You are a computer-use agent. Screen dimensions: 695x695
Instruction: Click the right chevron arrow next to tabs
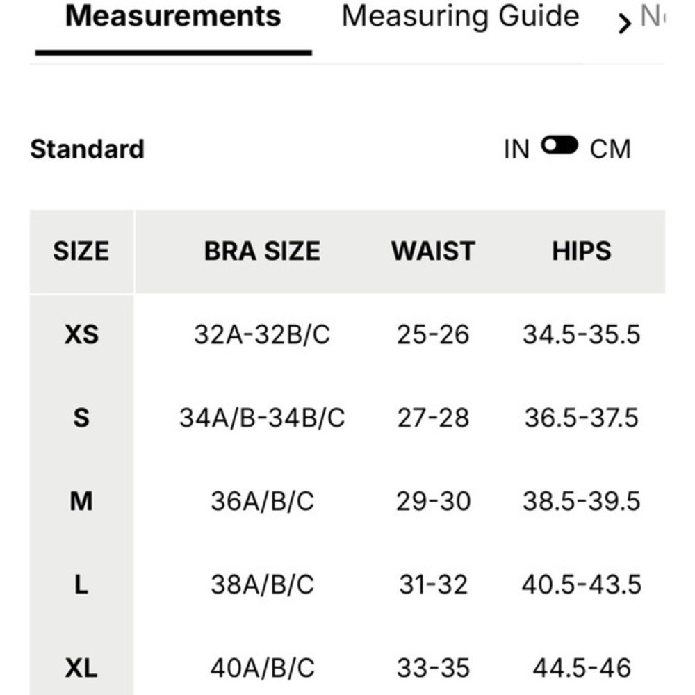(624, 24)
